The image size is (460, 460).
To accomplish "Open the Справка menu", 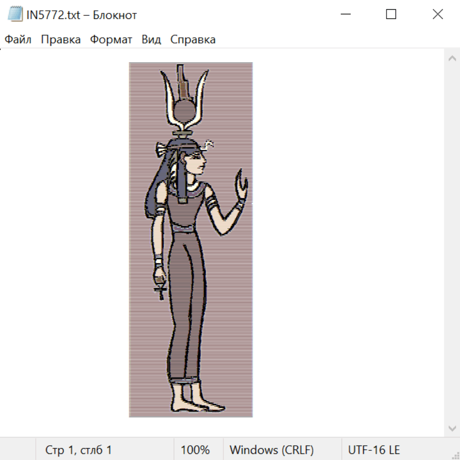I will [x=193, y=40].
